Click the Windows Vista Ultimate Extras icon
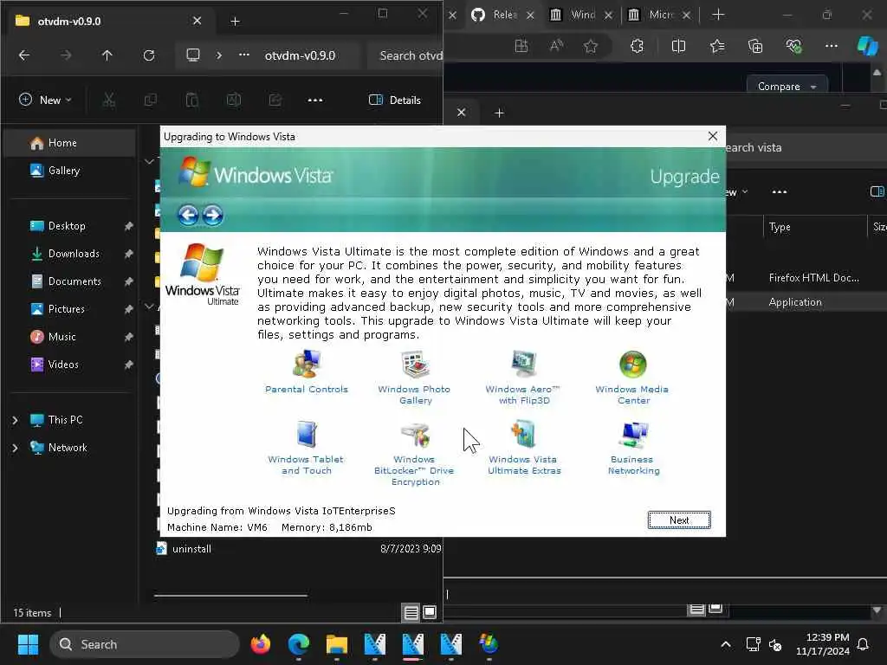The height and width of the screenshot is (665, 887). point(524,435)
